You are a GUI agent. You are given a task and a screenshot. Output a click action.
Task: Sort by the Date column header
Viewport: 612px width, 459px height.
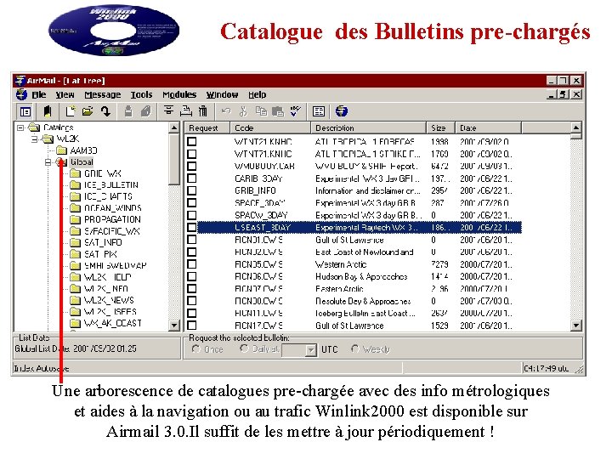489,128
